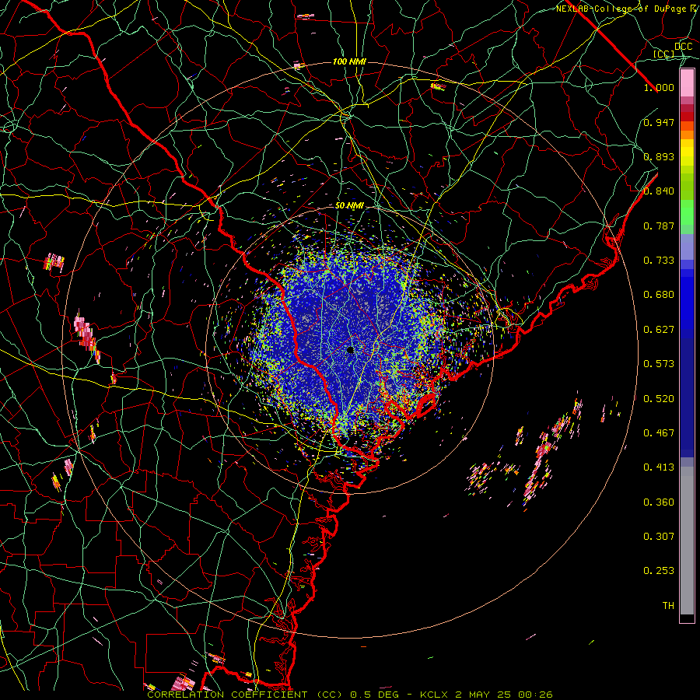Click the 0.573 scale value
The image size is (700, 700).
pos(659,364)
